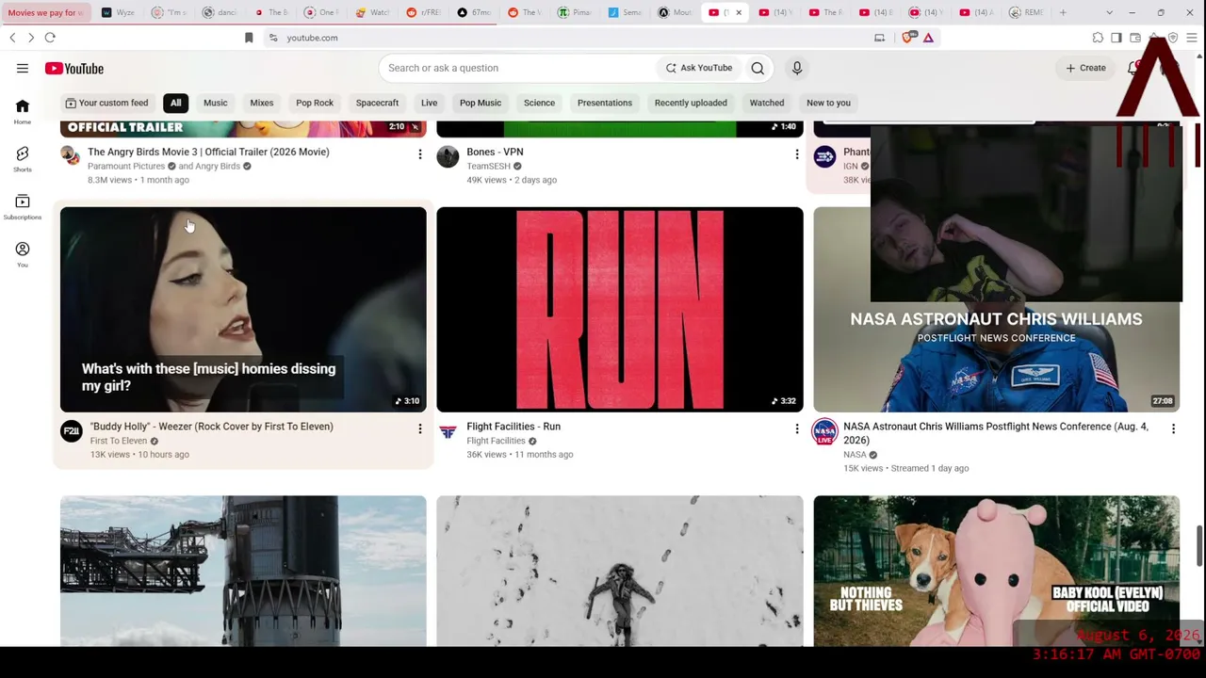Select the Pop Rock filter chip
Image resolution: width=1206 pixels, height=678 pixels.
point(315,103)
